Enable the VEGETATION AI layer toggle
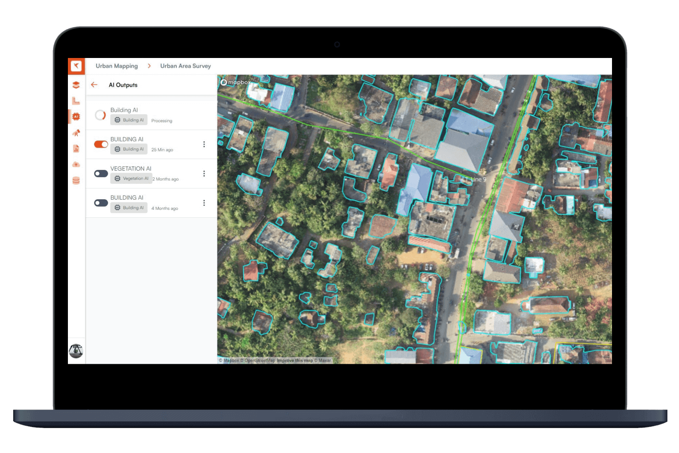679x453 pixels. click(x=100, y=173)
